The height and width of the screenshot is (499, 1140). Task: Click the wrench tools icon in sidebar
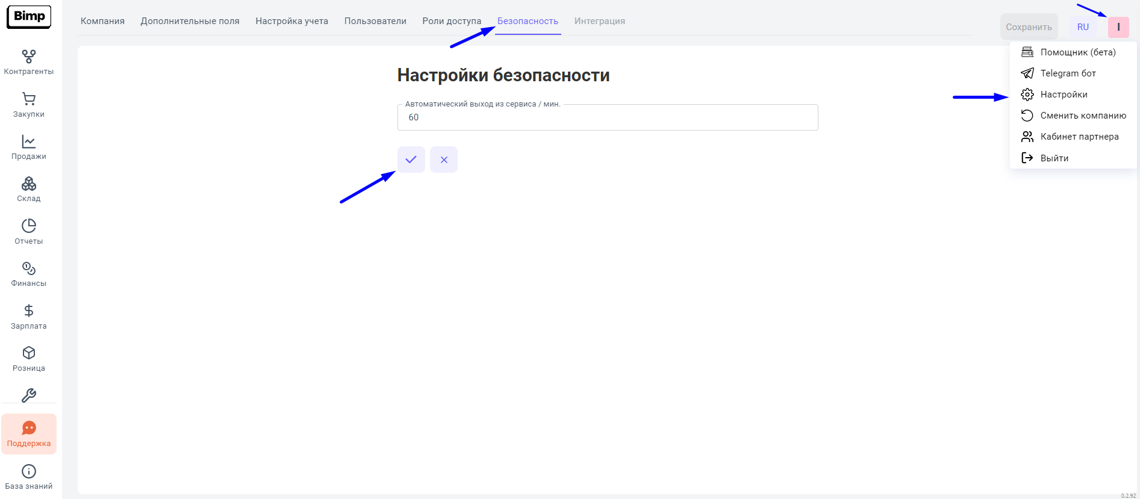coord(28,395)
